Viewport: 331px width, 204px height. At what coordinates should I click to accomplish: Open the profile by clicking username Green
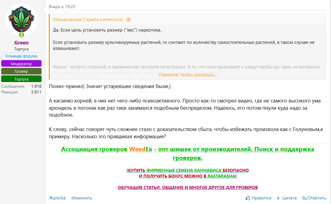[x=21, y=43]
